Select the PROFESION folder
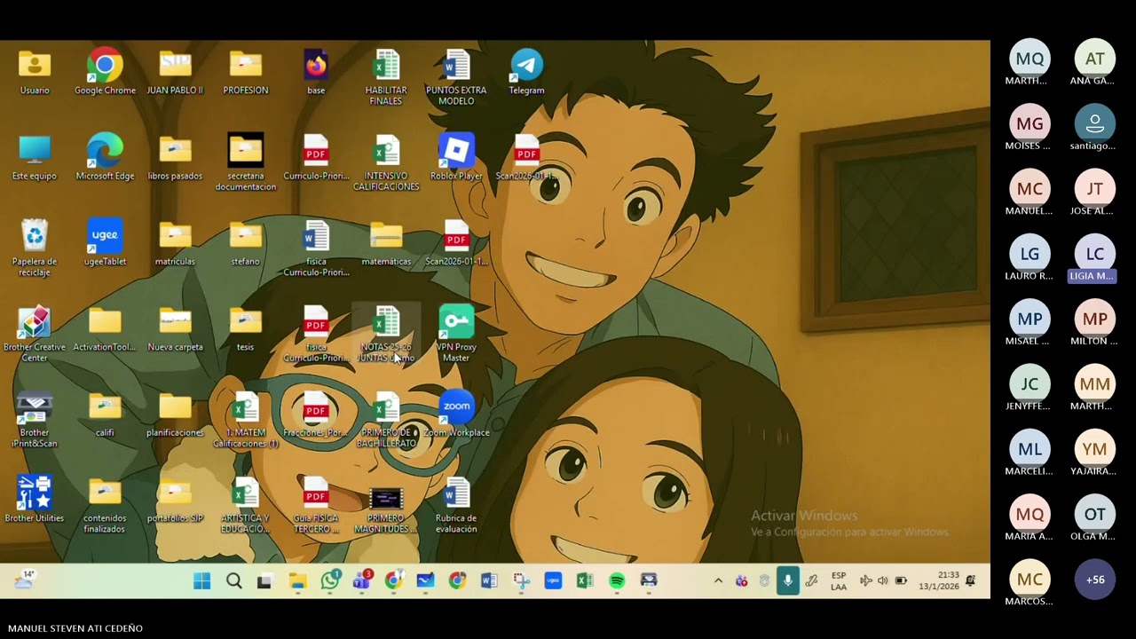This screenshot has height=639, width=1136. (x=246, y=72)
